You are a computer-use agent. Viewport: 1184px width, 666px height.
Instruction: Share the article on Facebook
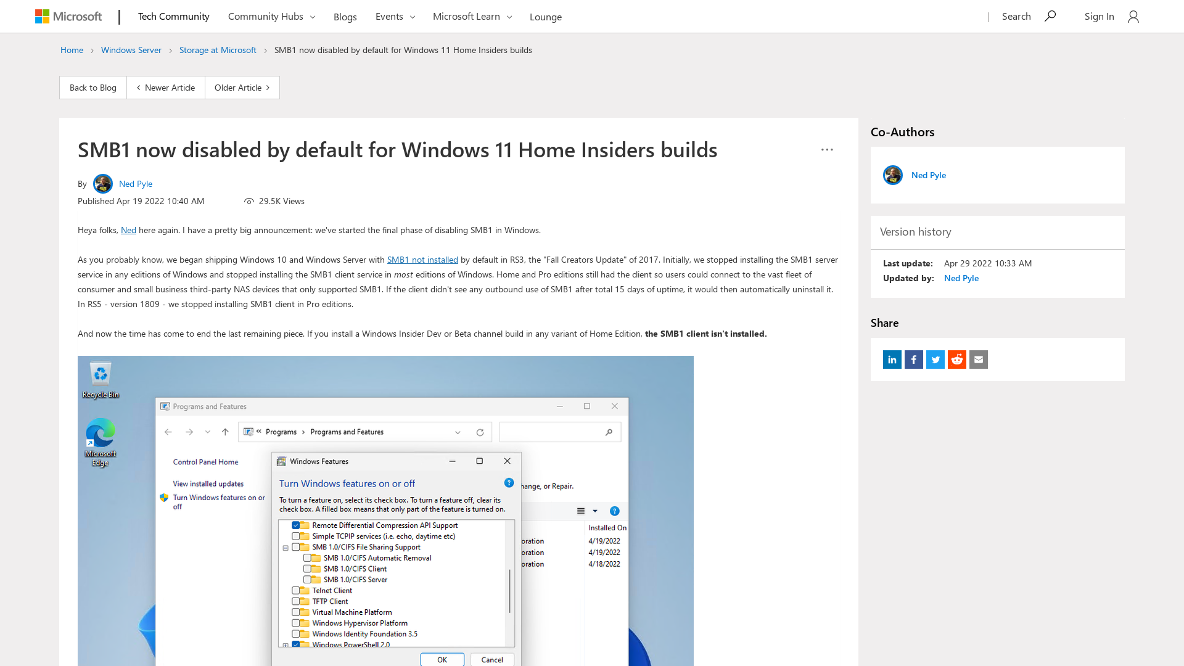pyautogui.click(x=914, y=360)
